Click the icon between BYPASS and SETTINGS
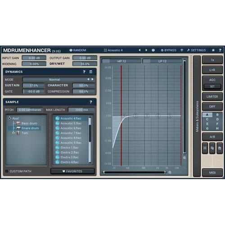The width and height of the screenshot is (225, 225). pos(182,50)
